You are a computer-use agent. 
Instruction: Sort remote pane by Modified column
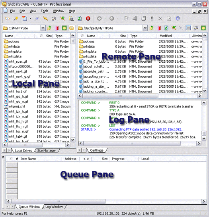click(x=173, y=36)
